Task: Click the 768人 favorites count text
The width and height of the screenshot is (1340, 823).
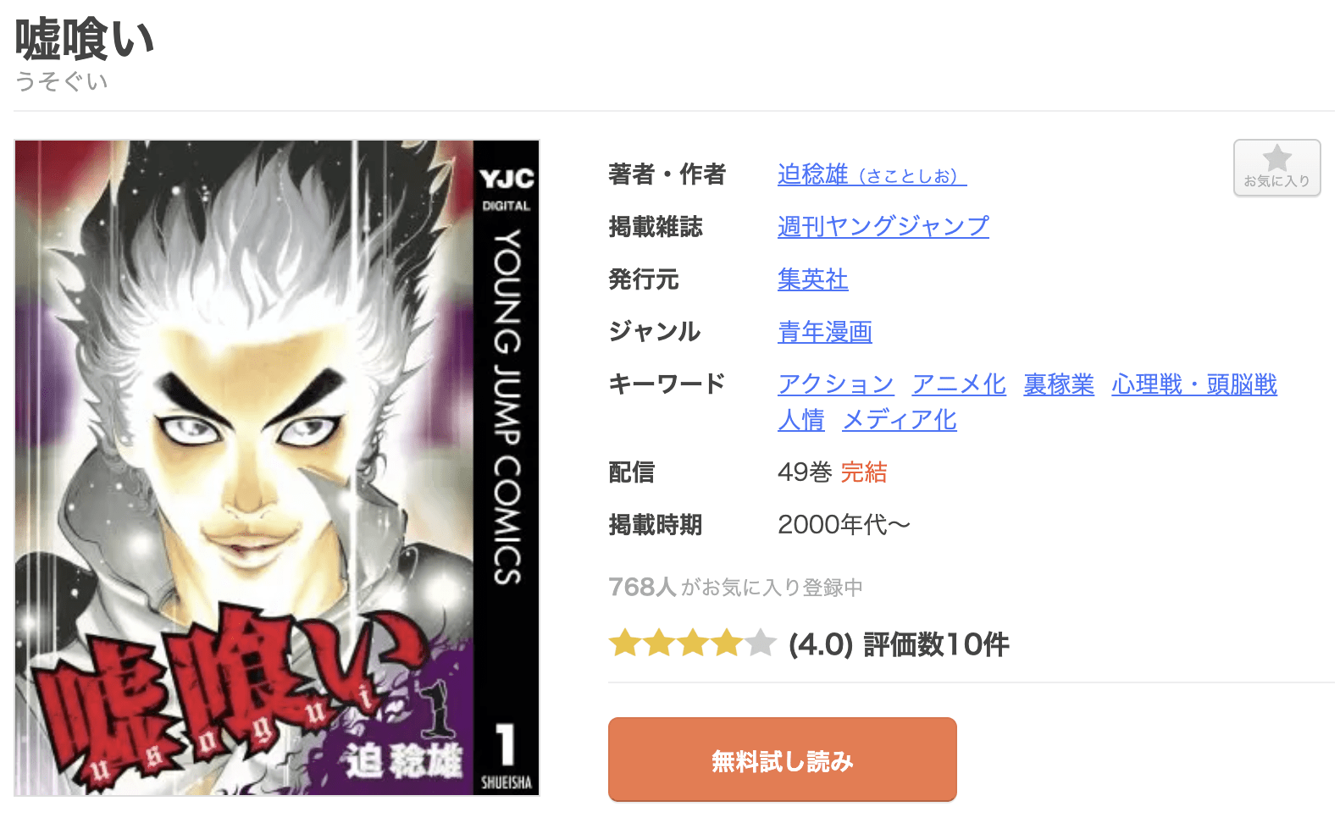Action: pos(642,587)
